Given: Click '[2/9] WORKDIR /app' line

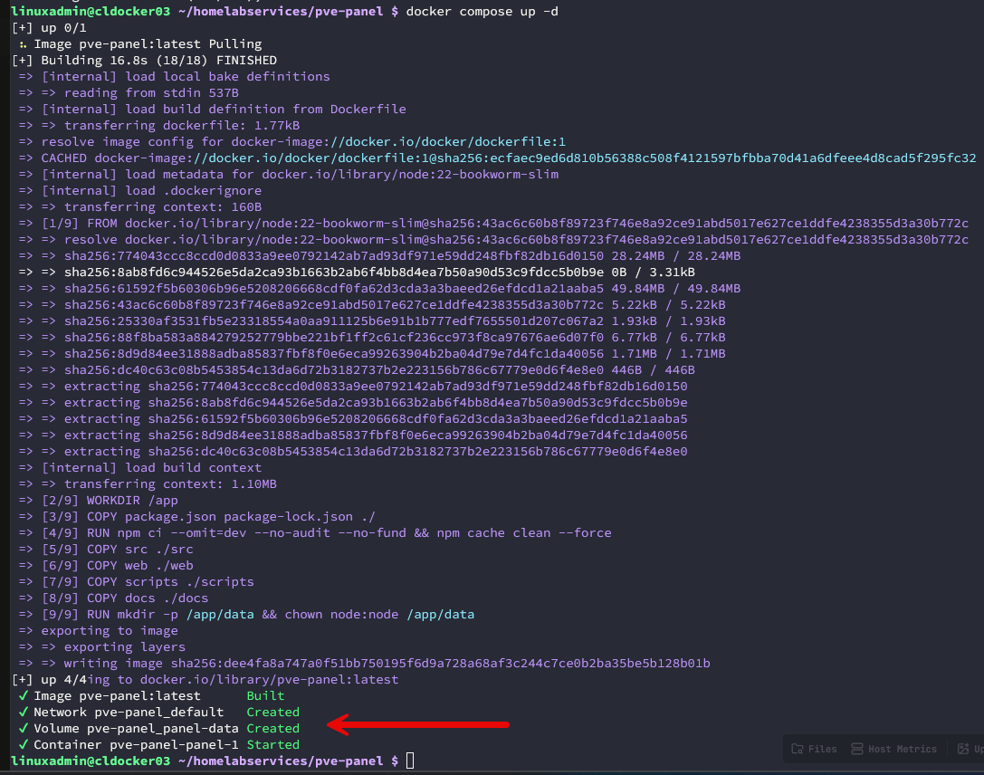Looking at the screenshot, I should pyautogui.click(x=98, y=501).
